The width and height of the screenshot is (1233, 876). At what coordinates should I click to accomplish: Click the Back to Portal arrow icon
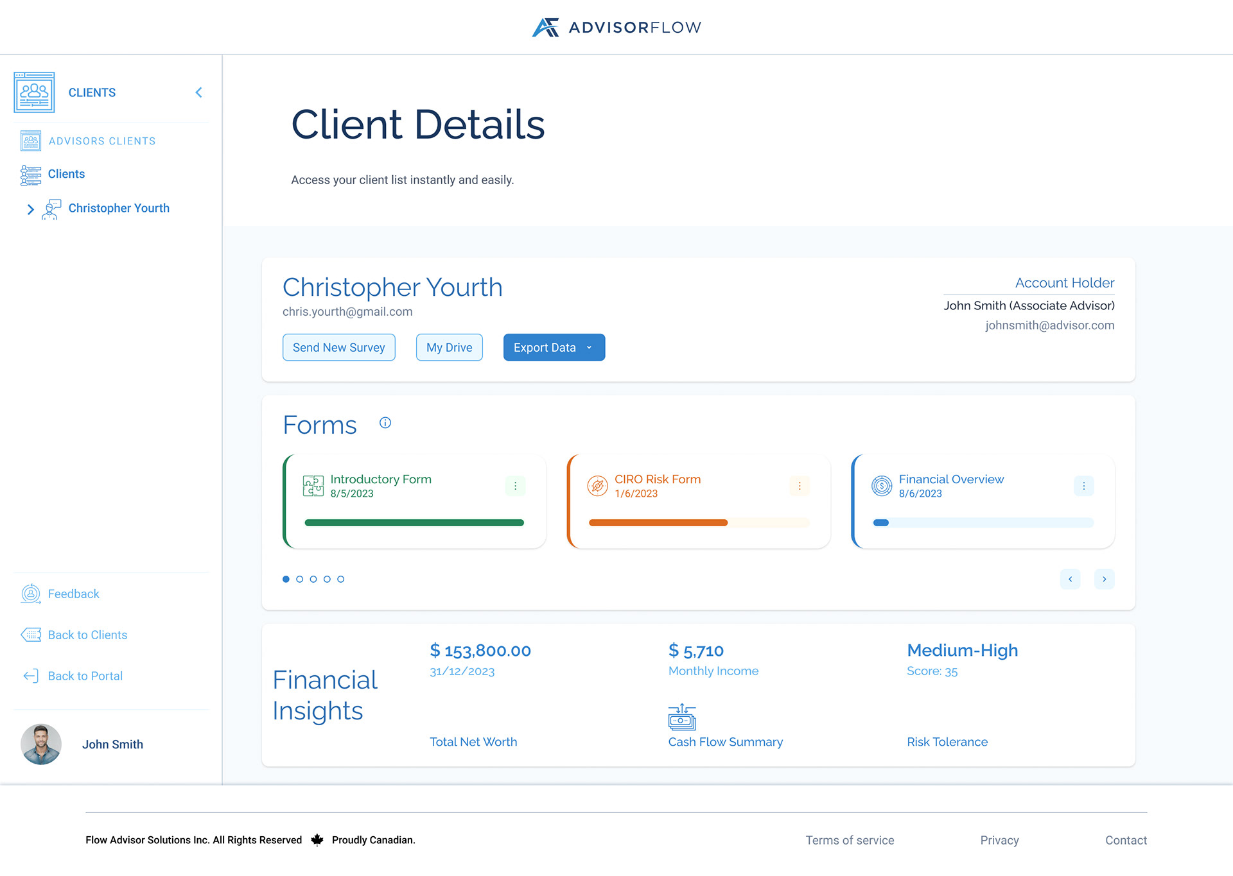coord(30,676)
